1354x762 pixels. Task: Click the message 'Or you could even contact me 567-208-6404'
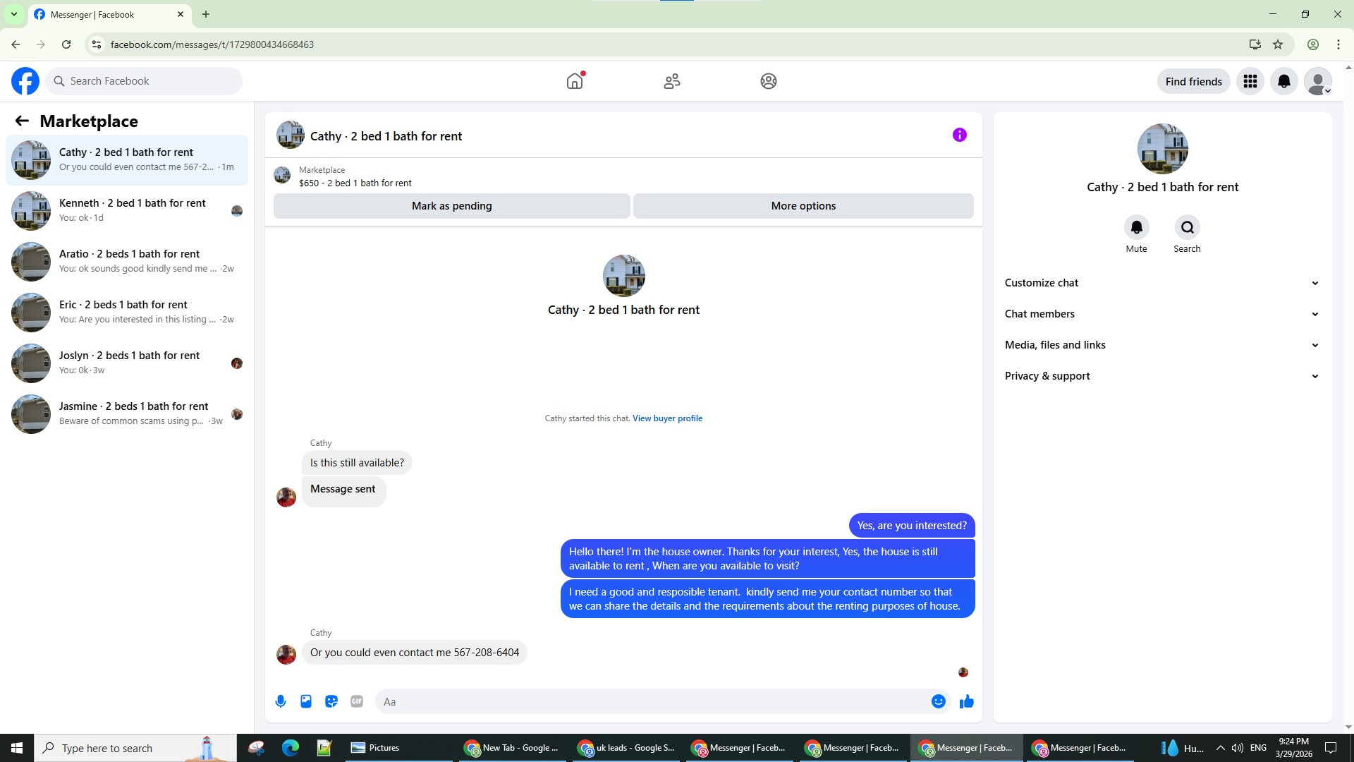click(415, 653)
